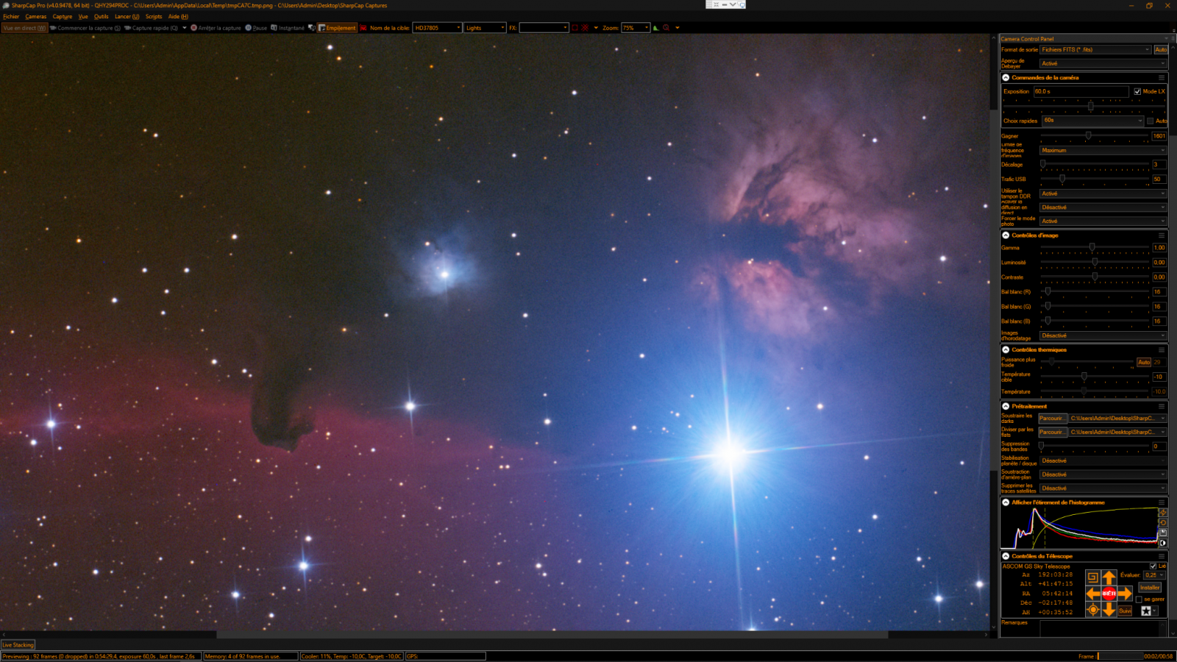Open the Outils menu
The image size is (1177, 662).
[101, 16]
